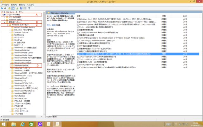
Task: Open the Windows Store taskbar icon
Action: pos(31,124)
